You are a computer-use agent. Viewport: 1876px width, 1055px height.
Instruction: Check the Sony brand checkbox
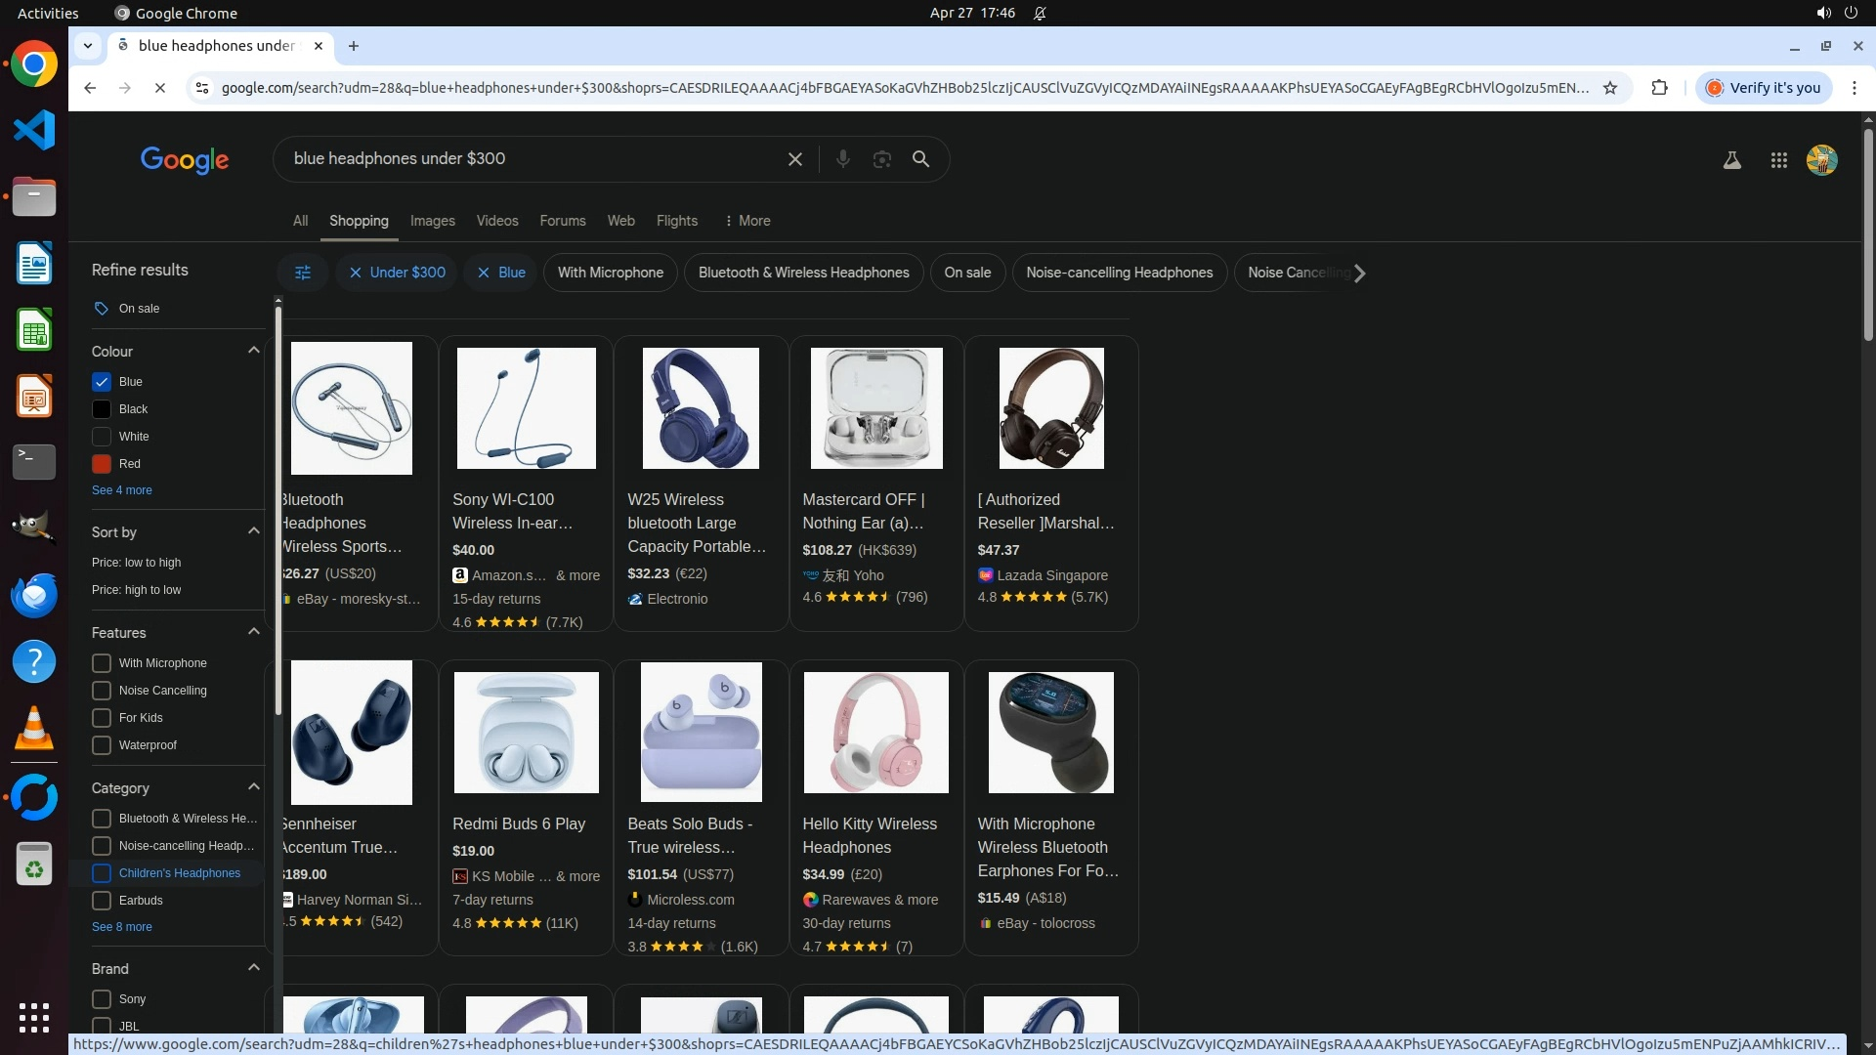102,999
